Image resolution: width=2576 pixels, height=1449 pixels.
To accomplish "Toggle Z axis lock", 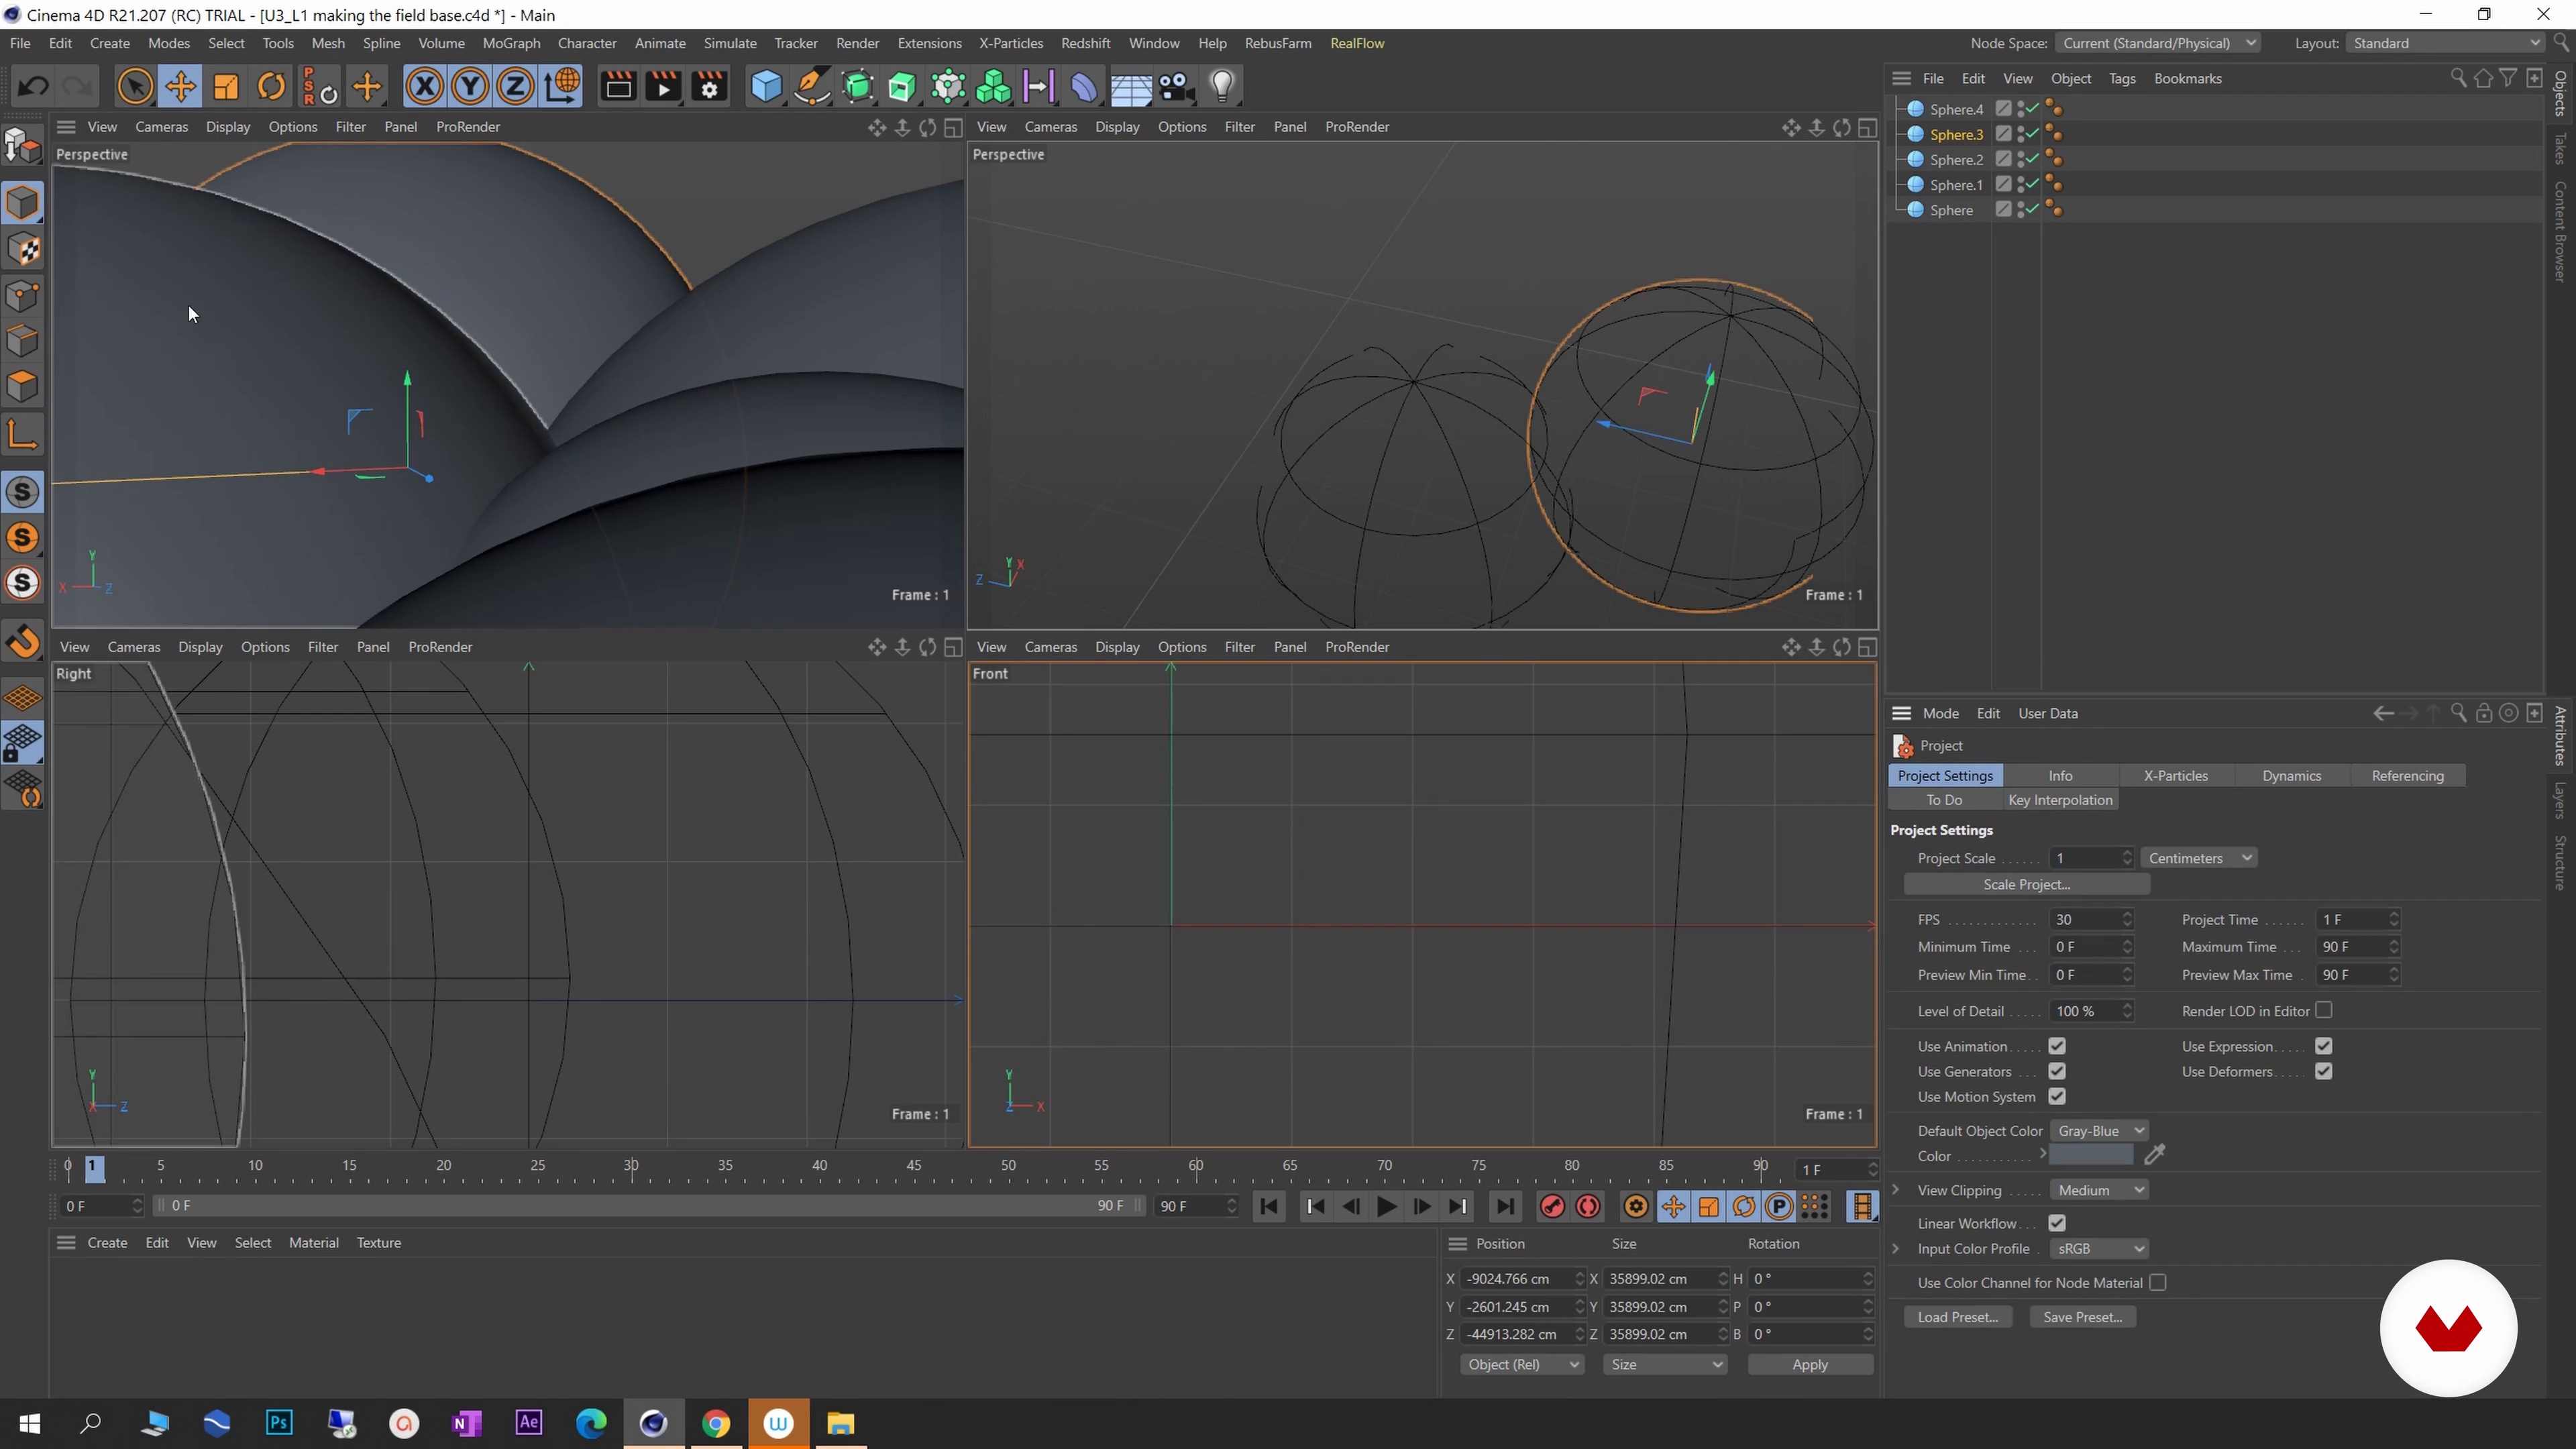I will (515, 87).
